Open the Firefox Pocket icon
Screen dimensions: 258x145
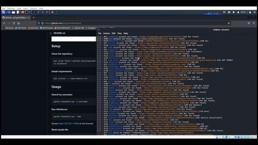[x=249, y=23]
